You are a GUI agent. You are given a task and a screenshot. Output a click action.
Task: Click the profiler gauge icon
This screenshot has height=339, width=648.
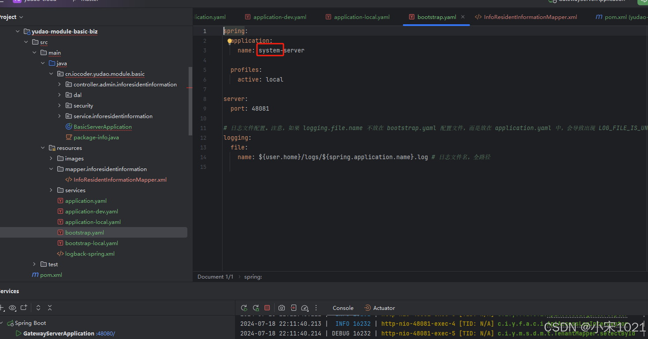(304, 308)
